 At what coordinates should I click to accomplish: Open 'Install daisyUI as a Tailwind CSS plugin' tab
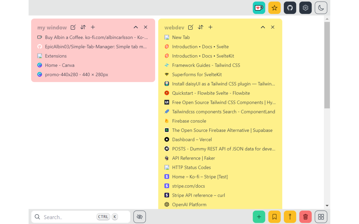(x=220, y=84)
